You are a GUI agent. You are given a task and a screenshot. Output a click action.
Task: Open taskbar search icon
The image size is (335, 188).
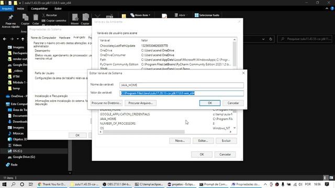coord(13,184)
